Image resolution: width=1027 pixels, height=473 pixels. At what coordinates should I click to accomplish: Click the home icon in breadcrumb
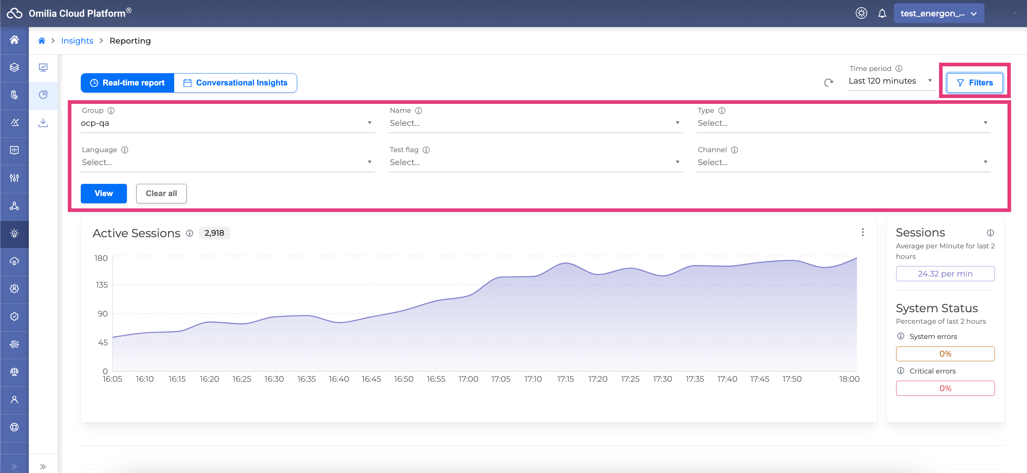(41, 41)
